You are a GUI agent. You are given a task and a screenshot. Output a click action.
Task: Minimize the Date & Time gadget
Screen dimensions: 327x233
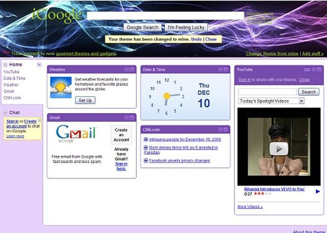[225, 69]
